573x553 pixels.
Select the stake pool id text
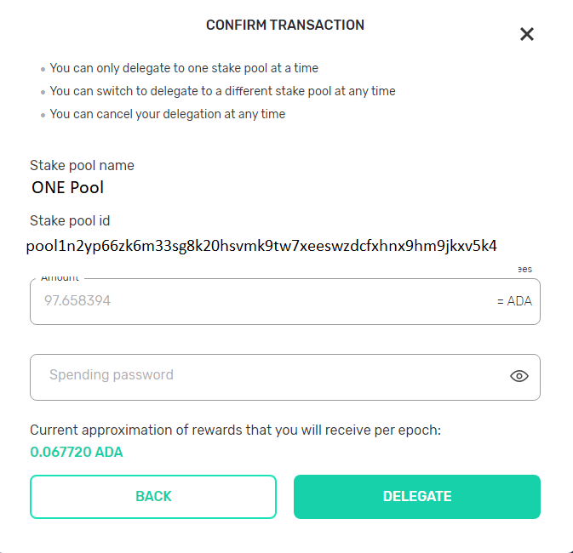pyautogui.click(x=261, y=246)
